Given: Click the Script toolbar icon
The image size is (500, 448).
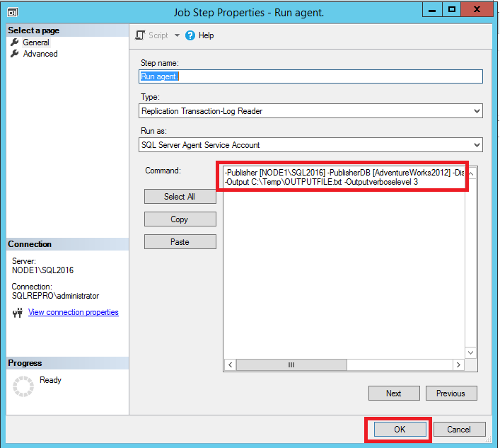Looking at the screenshot, I should pos(140,35).
